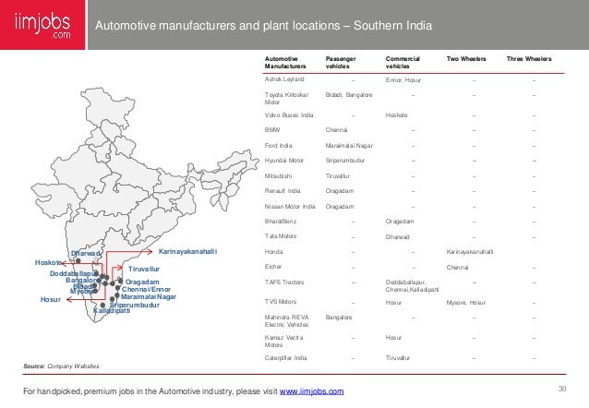Select the 'Dharwad' table cell
The width and height of the screenshot is (589, 408).
[397, 237]
